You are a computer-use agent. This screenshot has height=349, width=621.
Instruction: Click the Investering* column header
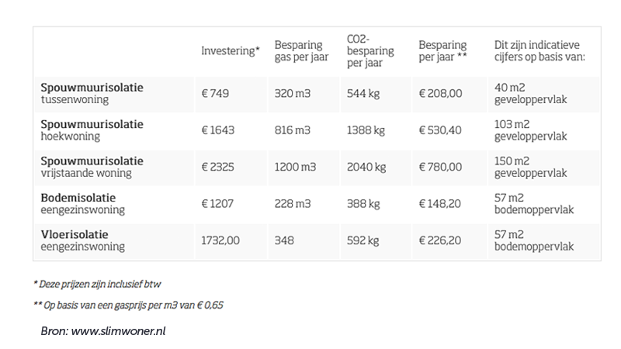coord(230,51)
